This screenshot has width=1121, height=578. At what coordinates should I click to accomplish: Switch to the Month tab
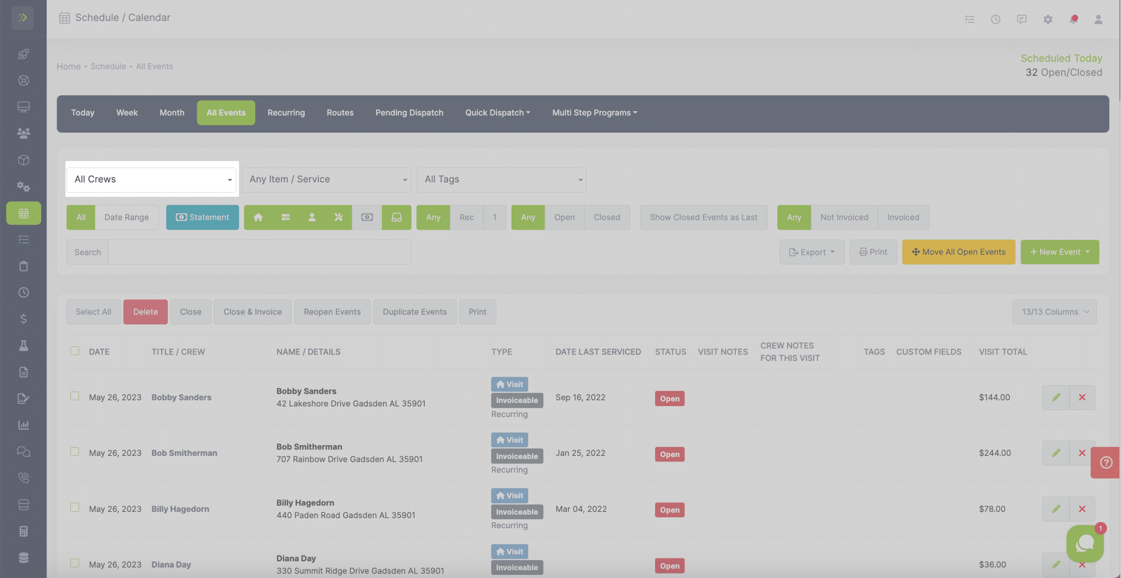click(x=172, y=113)
